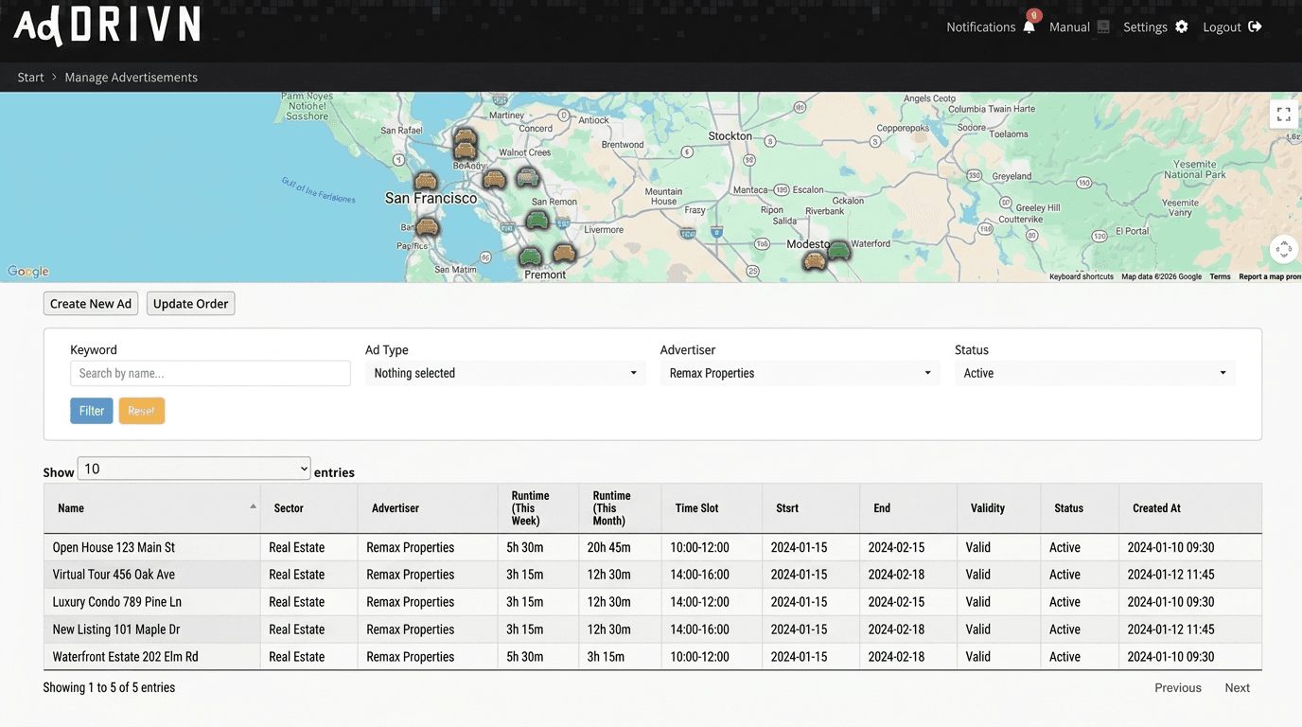1302x727 pixels.
Task: Sort by Runtime (This Month) column header
Action: tap(620, 508)
